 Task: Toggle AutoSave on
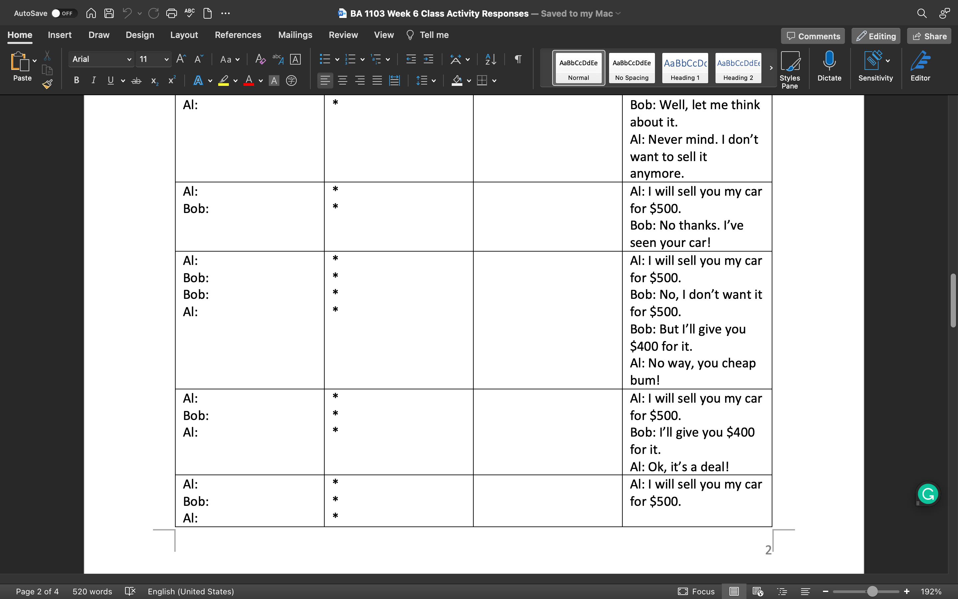click(x=63, y=13)
